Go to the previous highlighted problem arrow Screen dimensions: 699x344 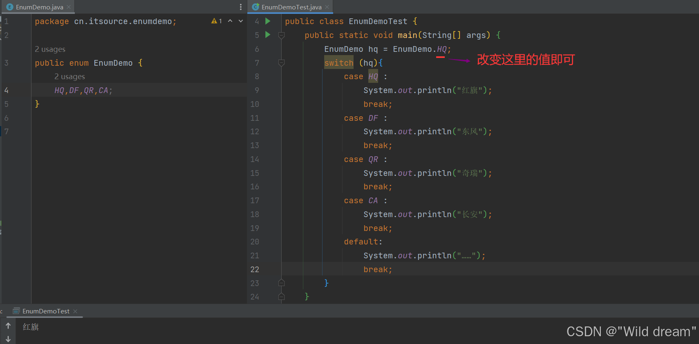click(230, 21)
